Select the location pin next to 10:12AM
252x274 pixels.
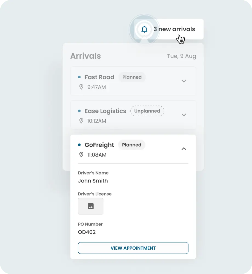coord(81,121)
